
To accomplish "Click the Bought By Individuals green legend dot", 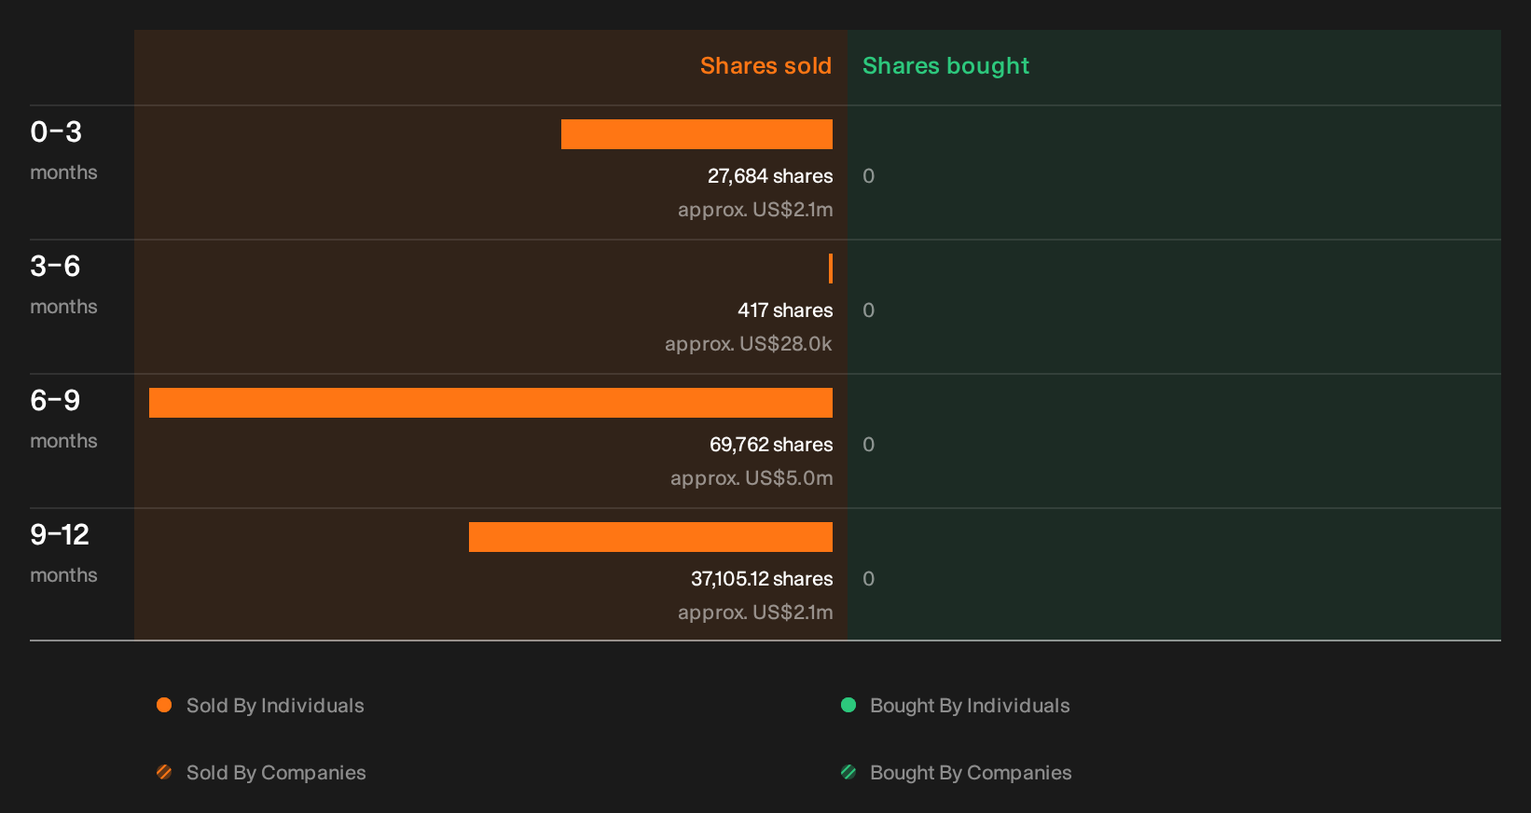I will pos(848,705).
